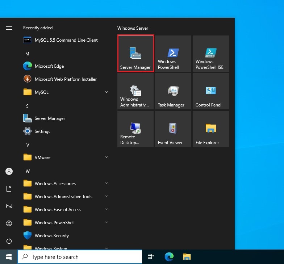Screen dimensions: 284x264
Task: Open the user account icon
Action: (x=9, y=171)
